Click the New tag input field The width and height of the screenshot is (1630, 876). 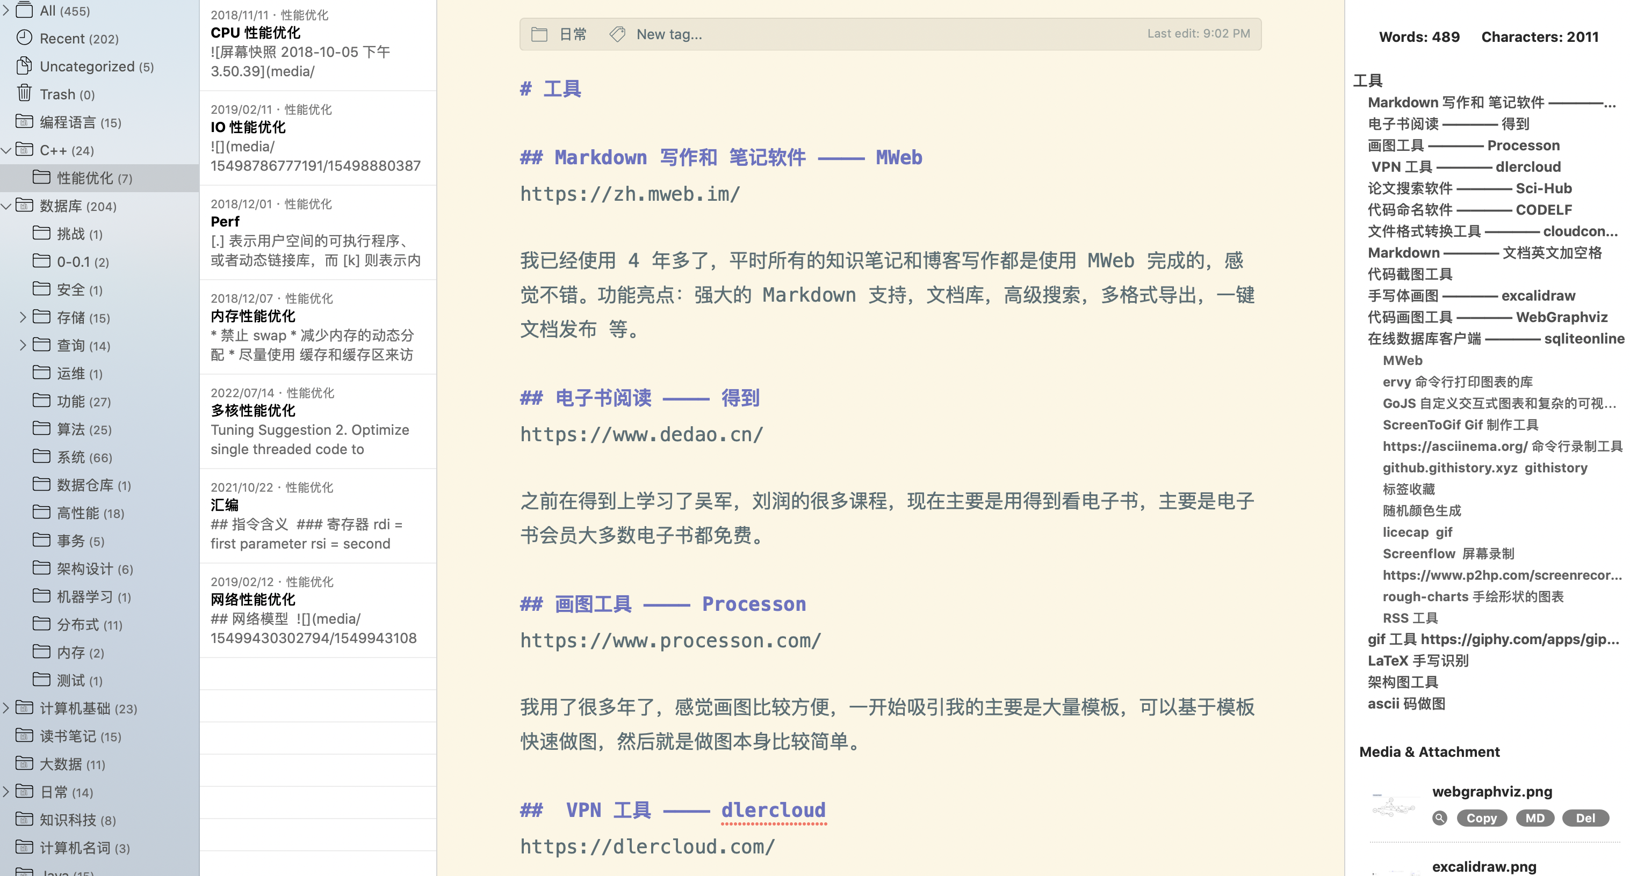tap(669, 34)
